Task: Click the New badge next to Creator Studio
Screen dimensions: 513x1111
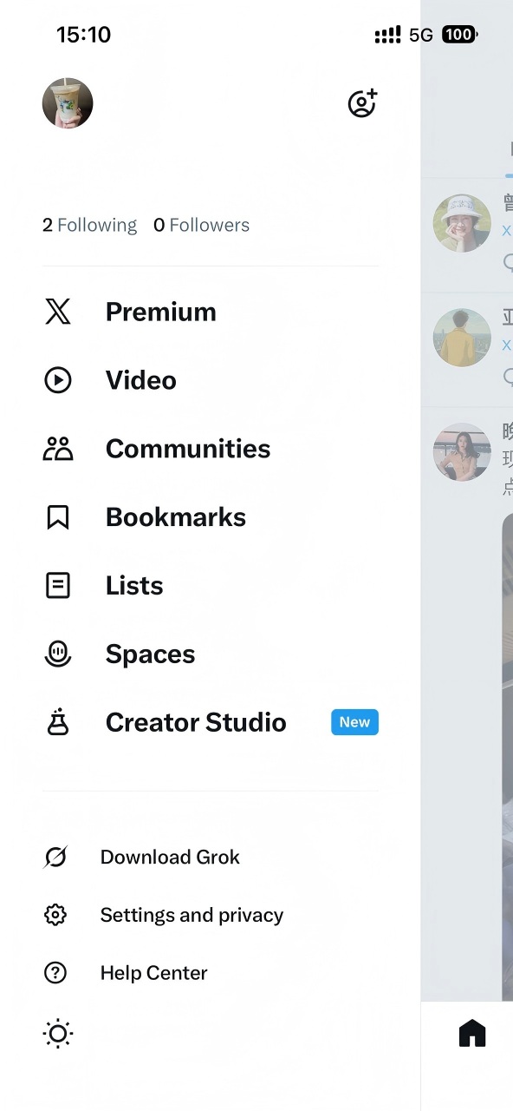Action: pos(354,721)
